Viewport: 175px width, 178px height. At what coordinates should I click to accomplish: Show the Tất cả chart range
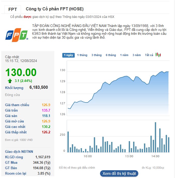coord(149,55)
